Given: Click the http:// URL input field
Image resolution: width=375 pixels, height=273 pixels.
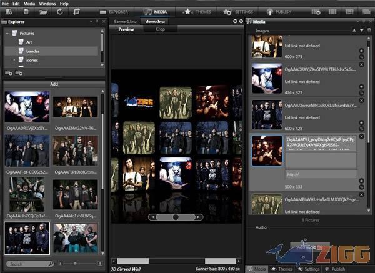Looking at the screenshot, I should click(x=319, y=174).
